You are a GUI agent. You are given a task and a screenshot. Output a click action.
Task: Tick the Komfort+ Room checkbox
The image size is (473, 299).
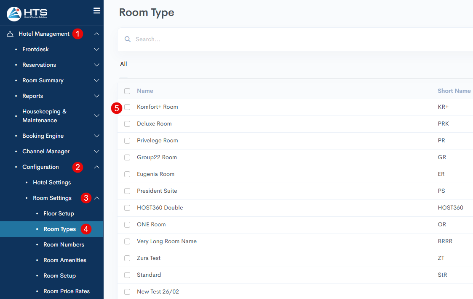click(x=127, y=107)
